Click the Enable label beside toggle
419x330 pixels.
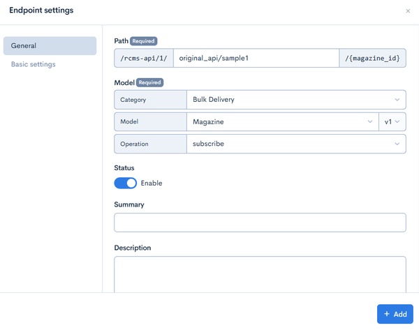point(152,183)
